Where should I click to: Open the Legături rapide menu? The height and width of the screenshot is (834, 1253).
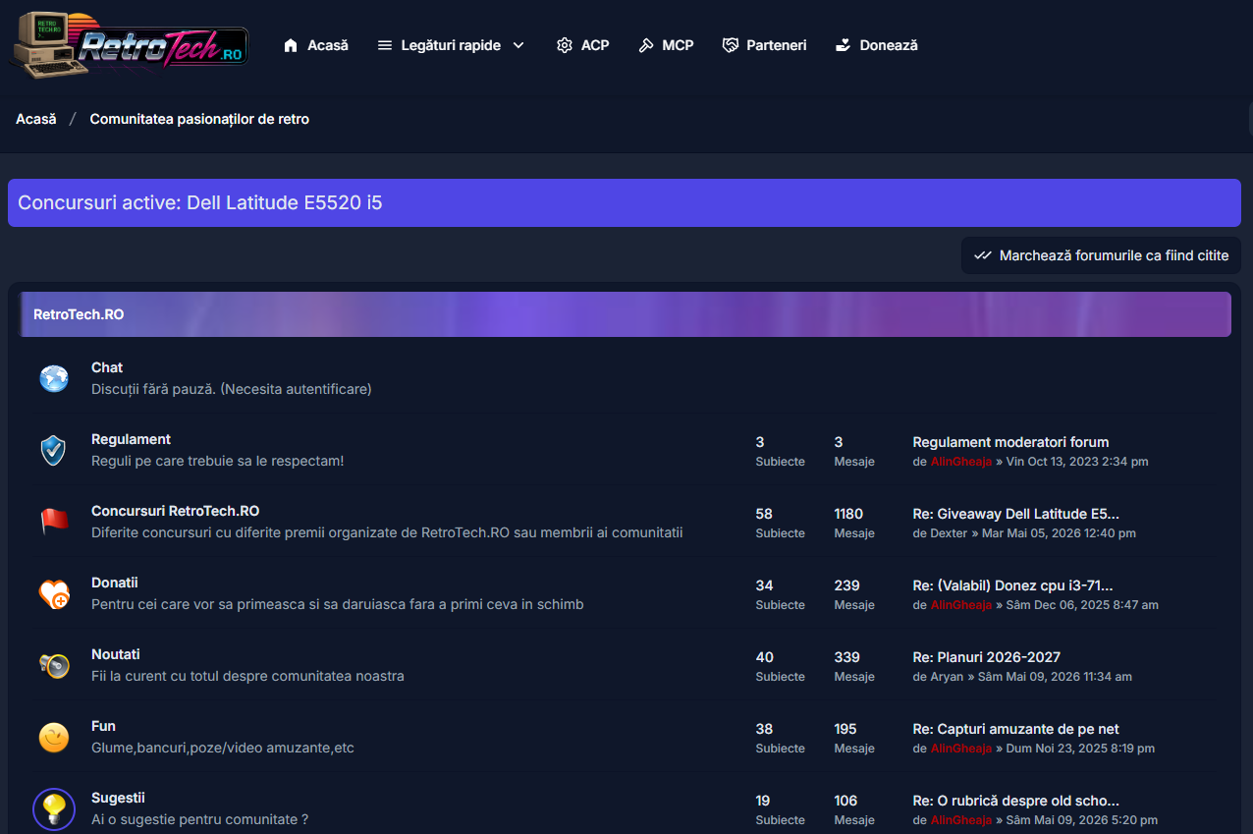452,45
